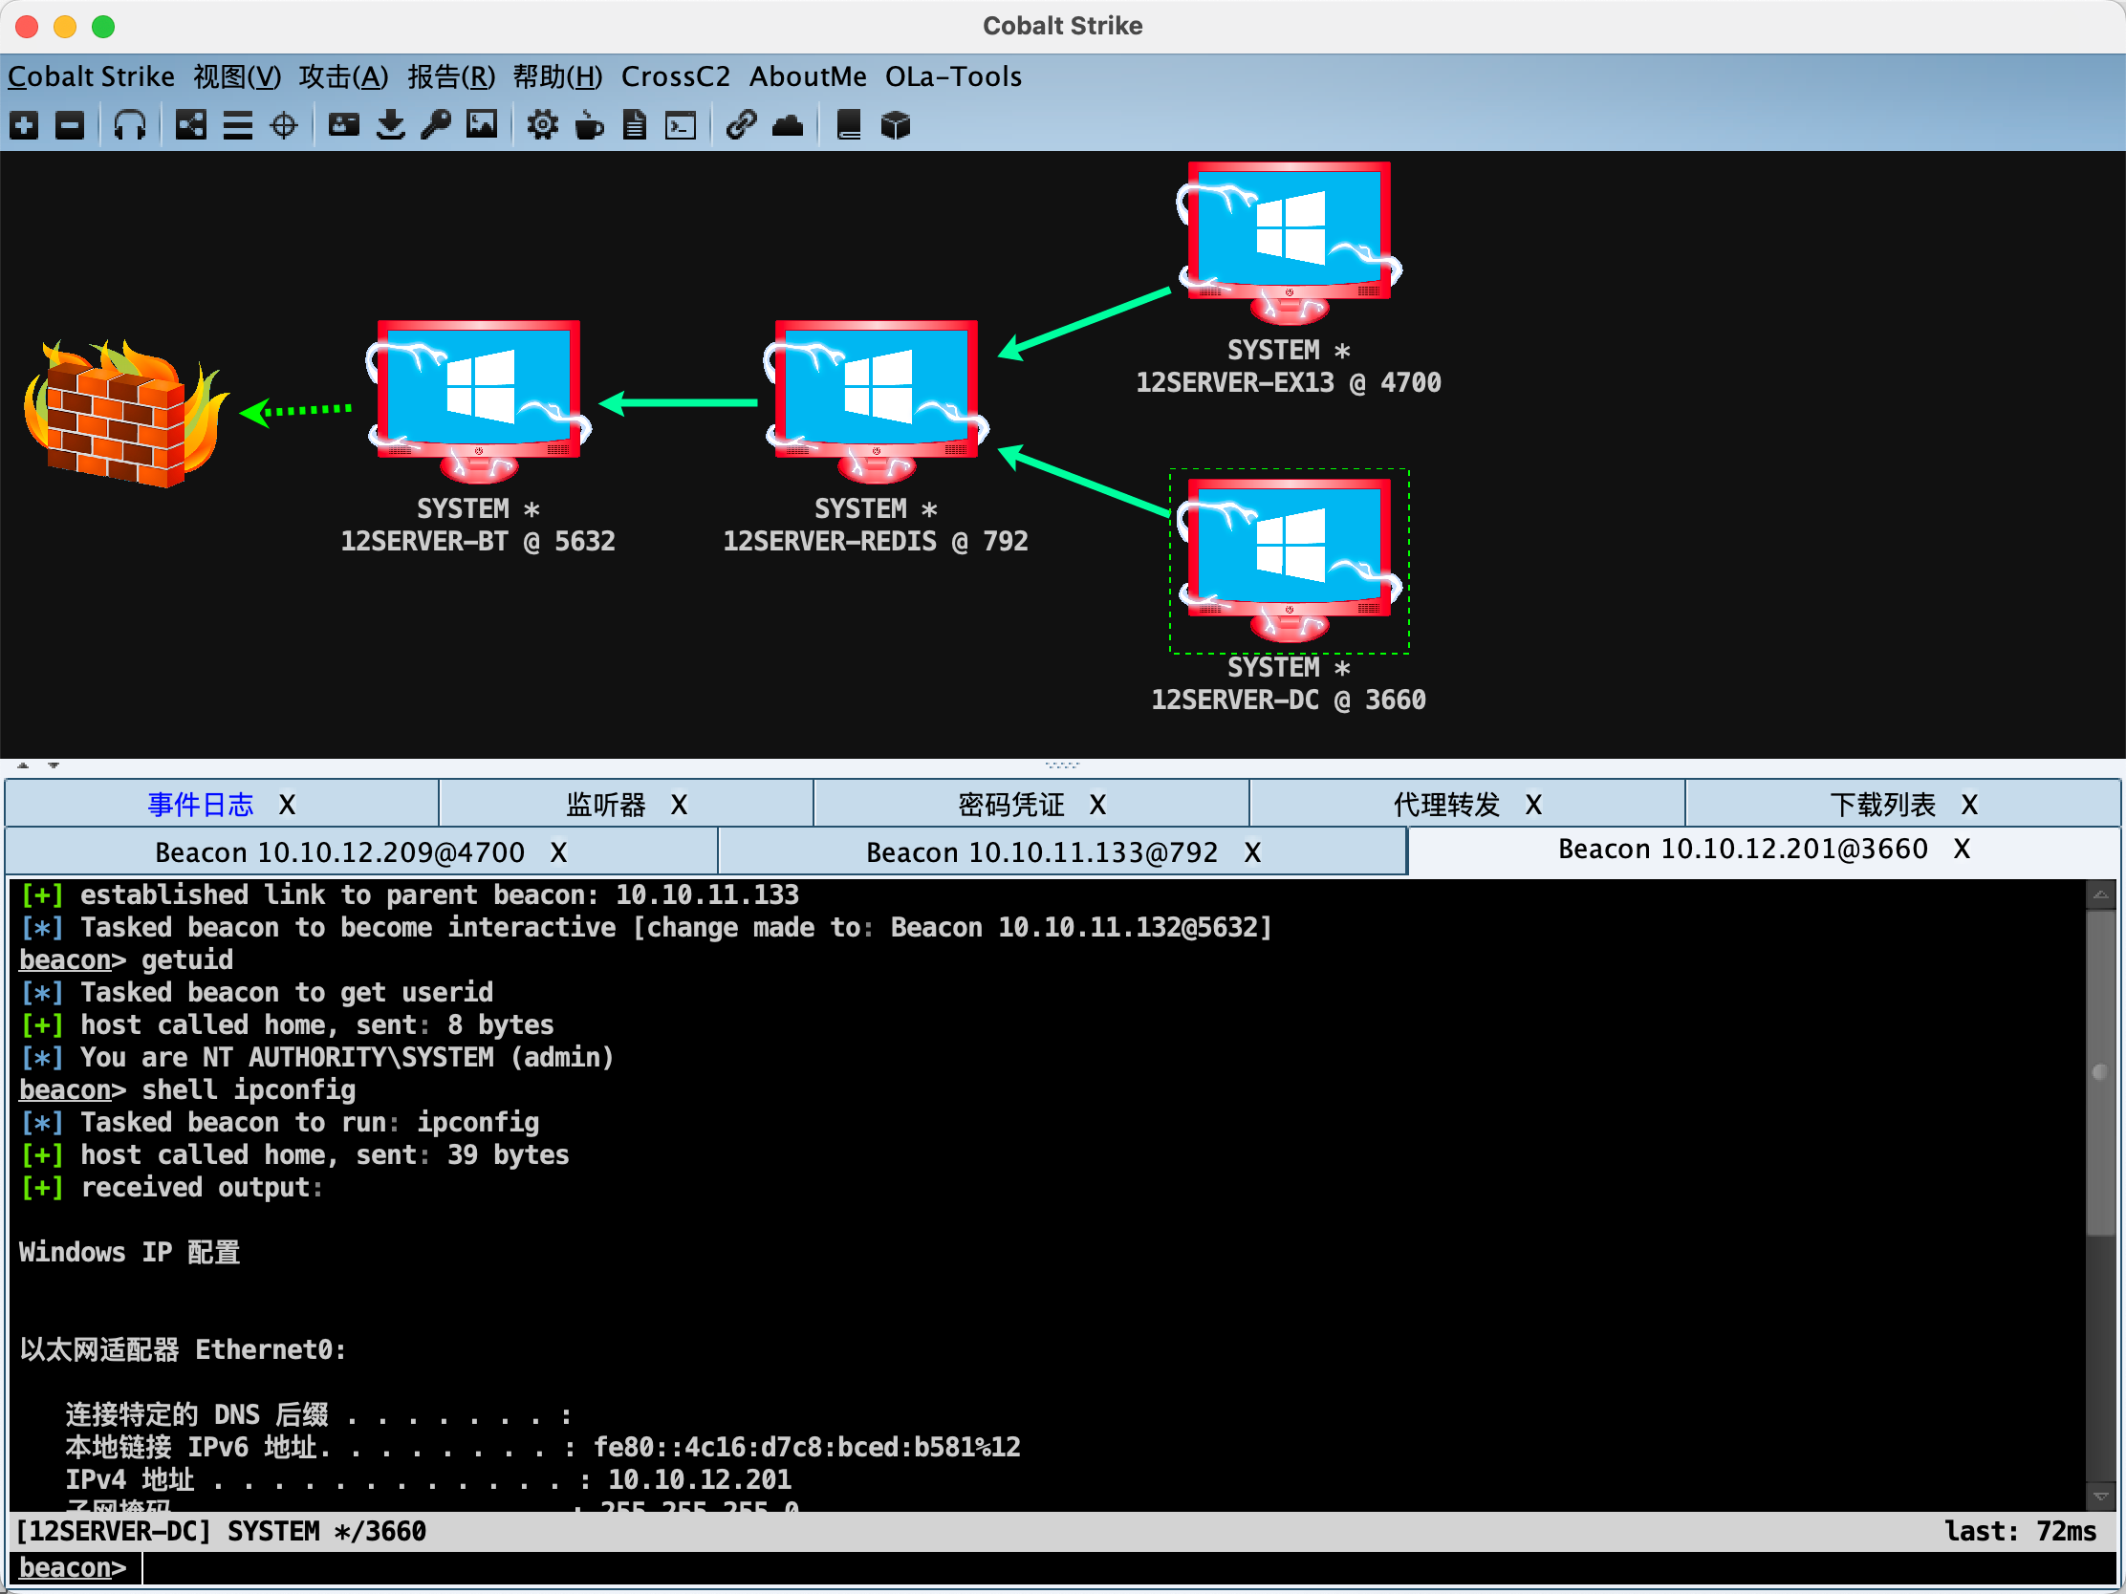Click the coffee cup Java applet icon
This screenshot has width=2126, height=1594.
pos(588,125)
